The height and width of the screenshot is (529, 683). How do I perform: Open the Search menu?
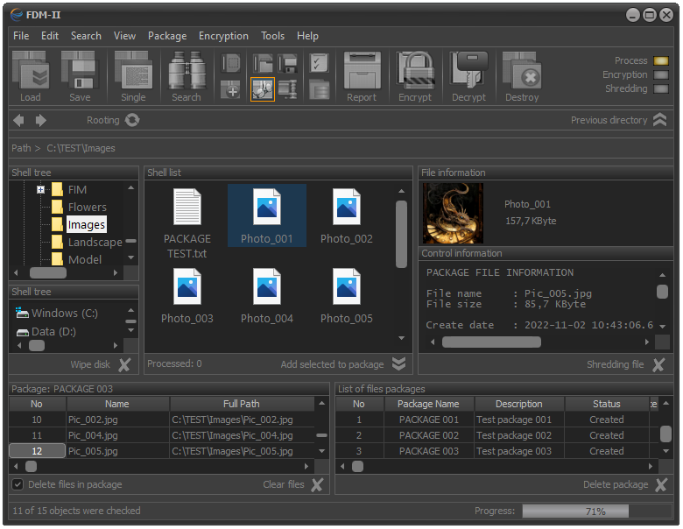[x=86, y=36]
